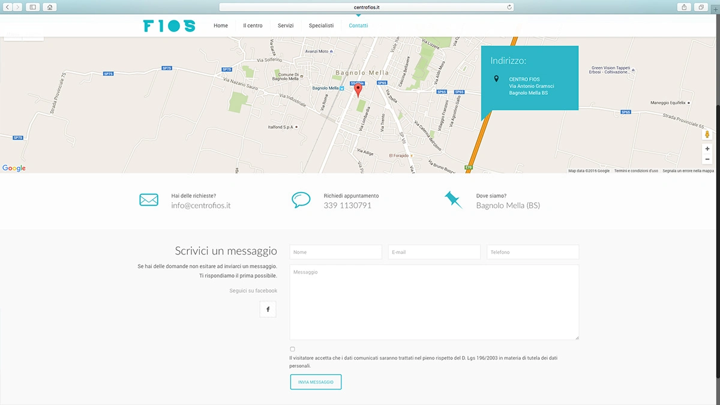Focus the E-mail input field
Image resolution: width=720 pixels, height=405 pixels.
click(434, 252)
